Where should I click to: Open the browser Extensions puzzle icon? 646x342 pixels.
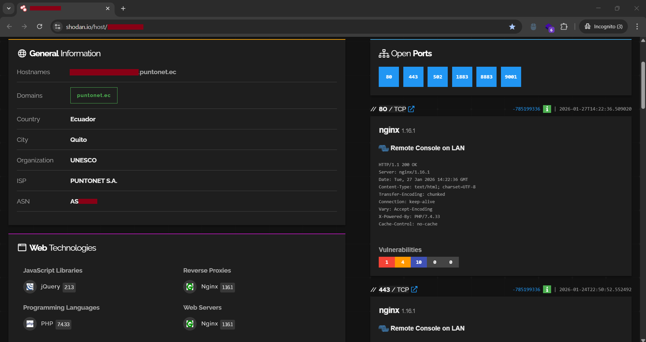click(564, 27)
